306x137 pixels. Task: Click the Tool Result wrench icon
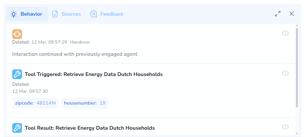pos(17,128)
